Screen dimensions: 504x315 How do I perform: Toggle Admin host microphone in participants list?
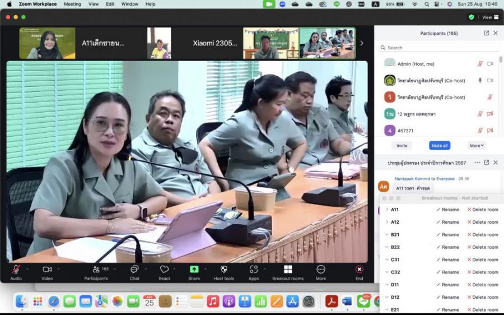(480, 64)
